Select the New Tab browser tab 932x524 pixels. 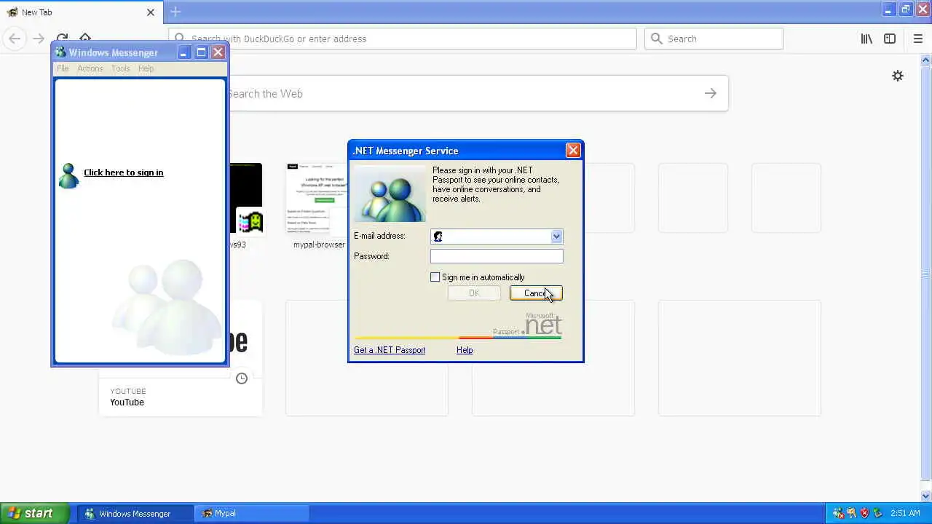tap(81, 12)
